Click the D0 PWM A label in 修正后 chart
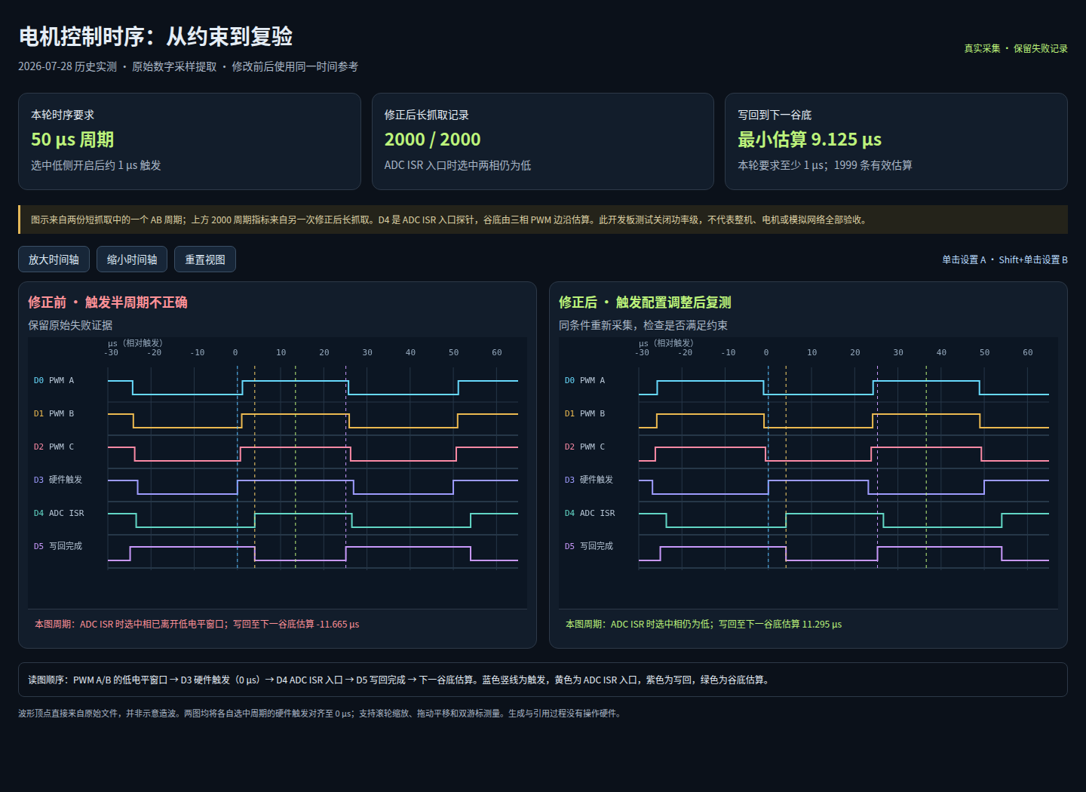This screenshot has height=792, width=1086. 584,381
